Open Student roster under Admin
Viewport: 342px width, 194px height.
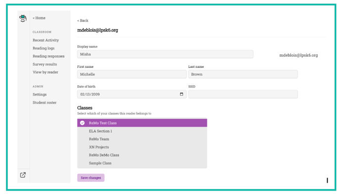pyautogui.click(x=45, y=102)
